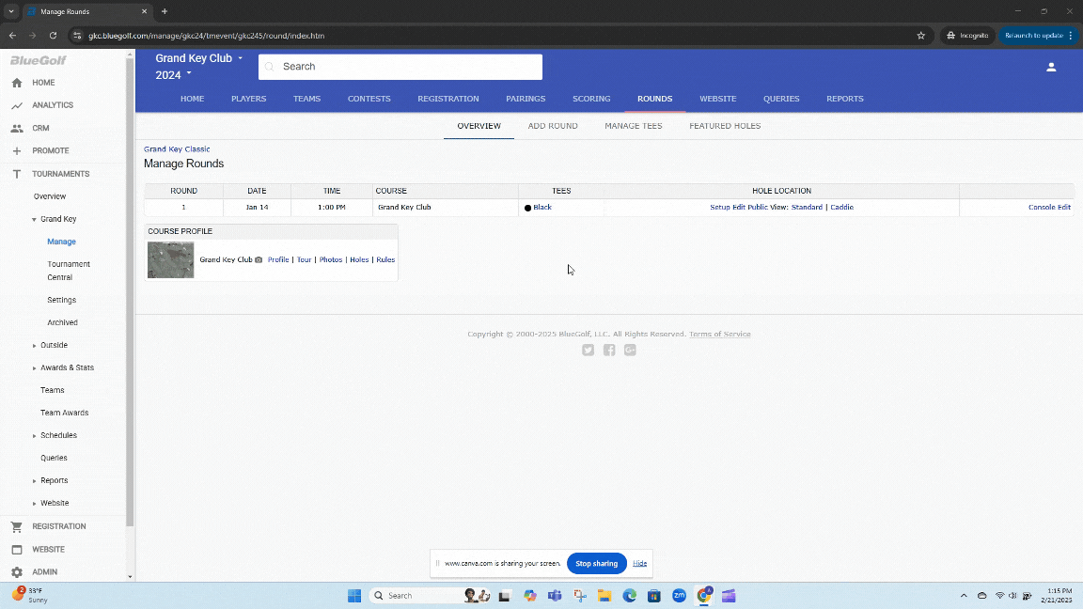Bookmark this page with the star icon
The image size is (1083, 609).
(x=920, y=35)
